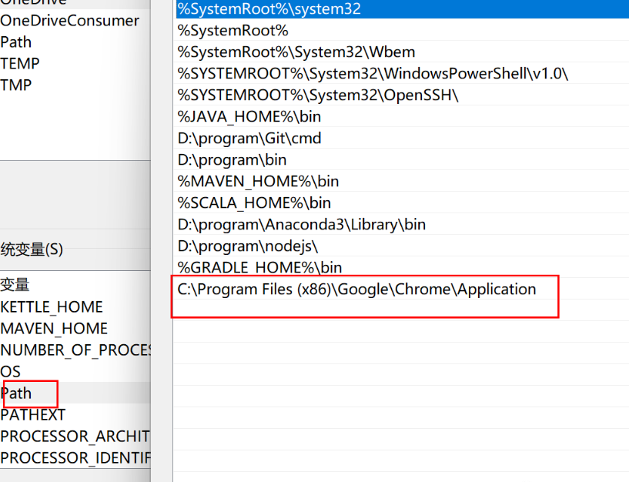Select PROCESSOR_ARCHITECTURE system variable
Screen dimensions: 629x482
pos(75,437)
